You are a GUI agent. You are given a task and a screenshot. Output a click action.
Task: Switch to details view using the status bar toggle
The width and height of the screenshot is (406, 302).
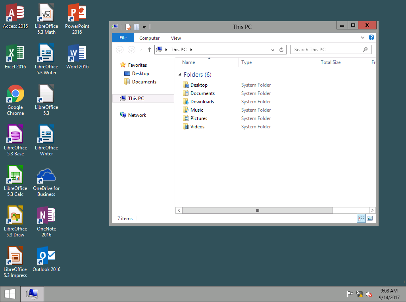[361, 218]
